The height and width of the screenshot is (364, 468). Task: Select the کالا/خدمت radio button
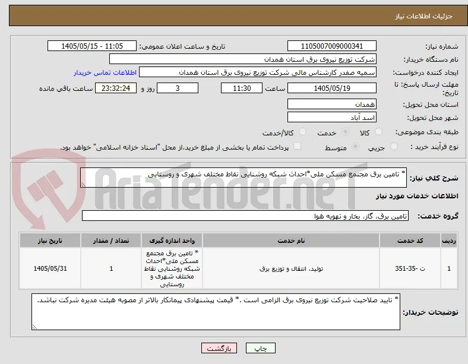[x=302, y=132]
